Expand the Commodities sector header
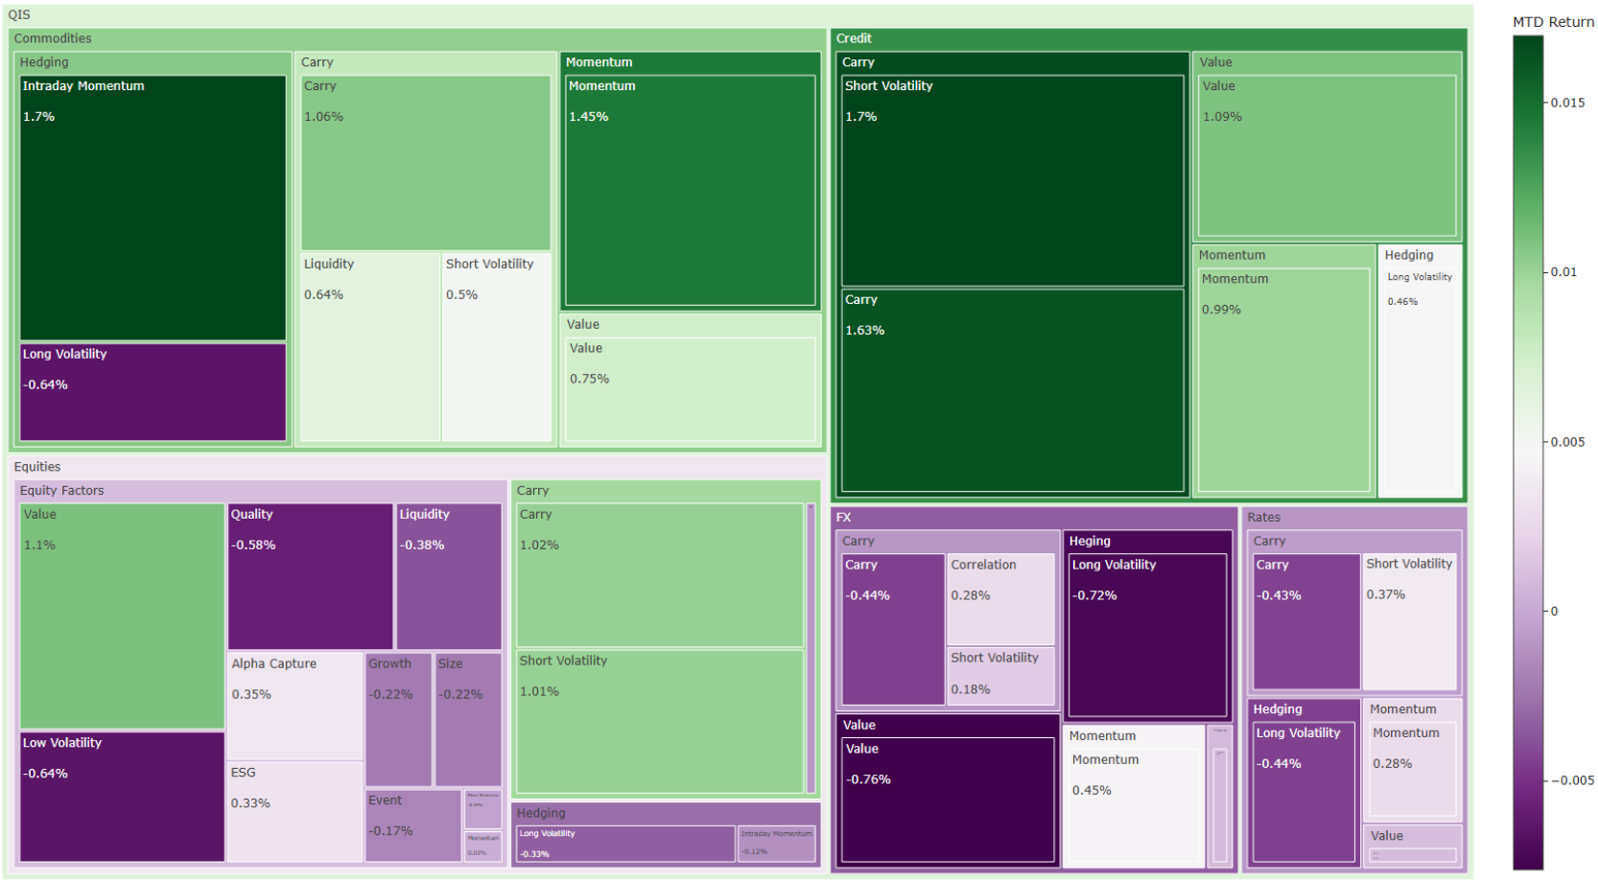 (x=53, y=38)
